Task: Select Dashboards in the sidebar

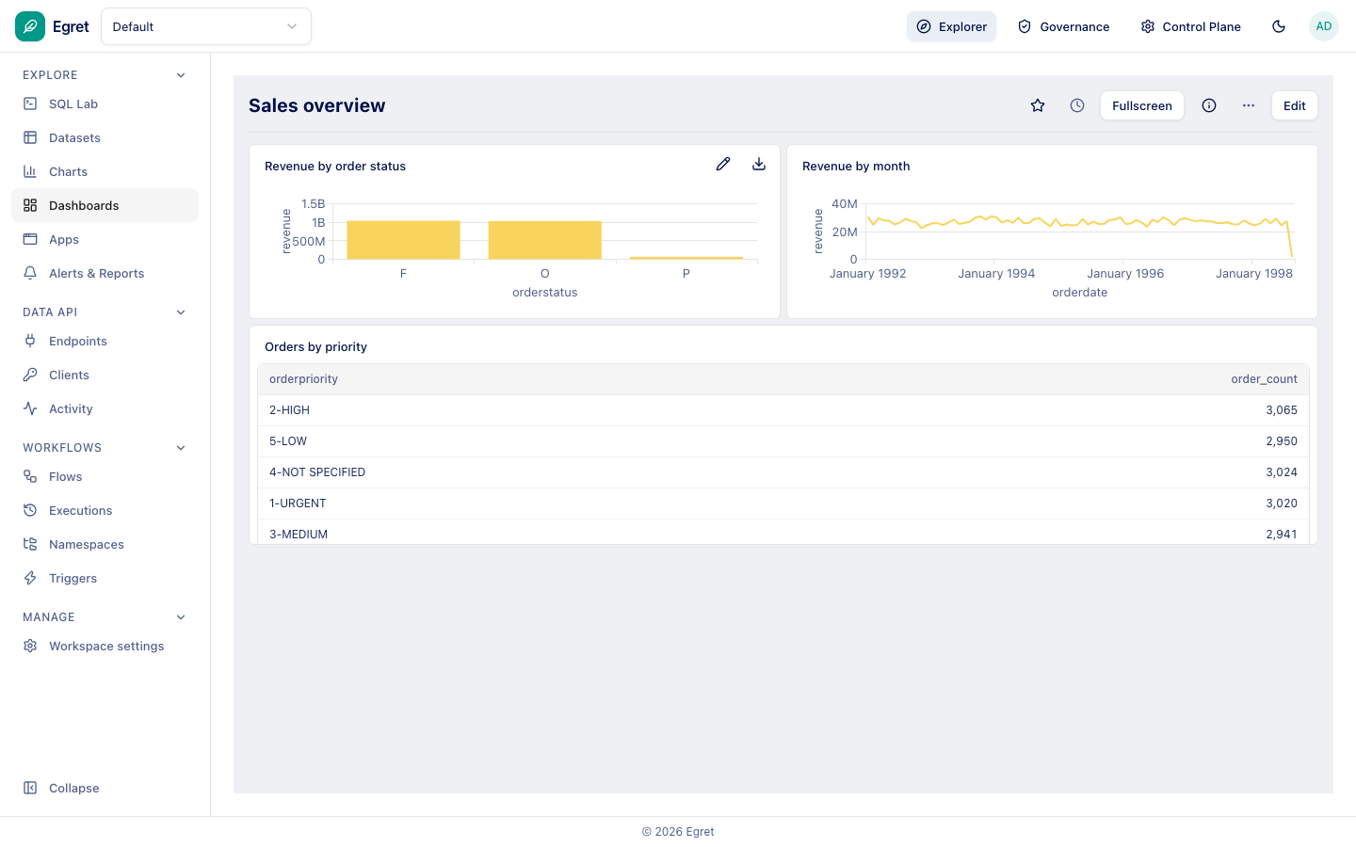Action: (x=105, y=205)
